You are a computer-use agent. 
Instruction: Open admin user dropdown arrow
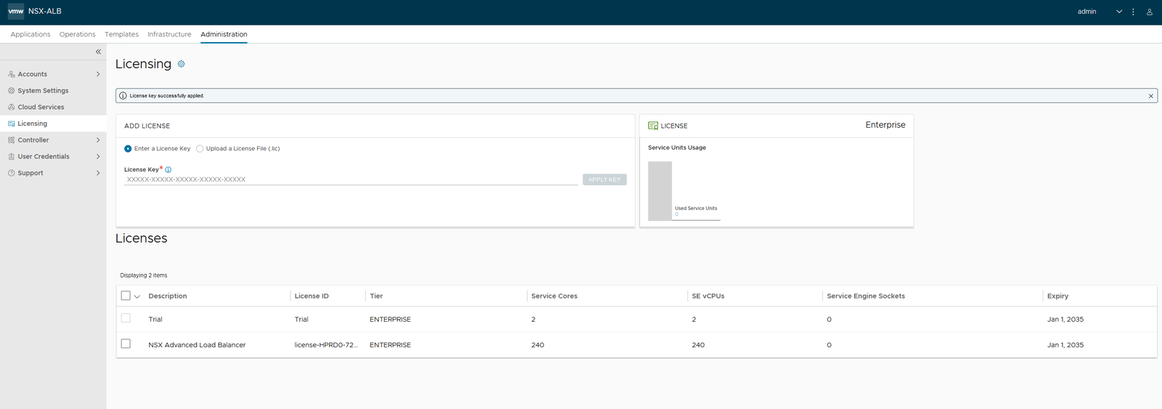(x=1119, y=12)
